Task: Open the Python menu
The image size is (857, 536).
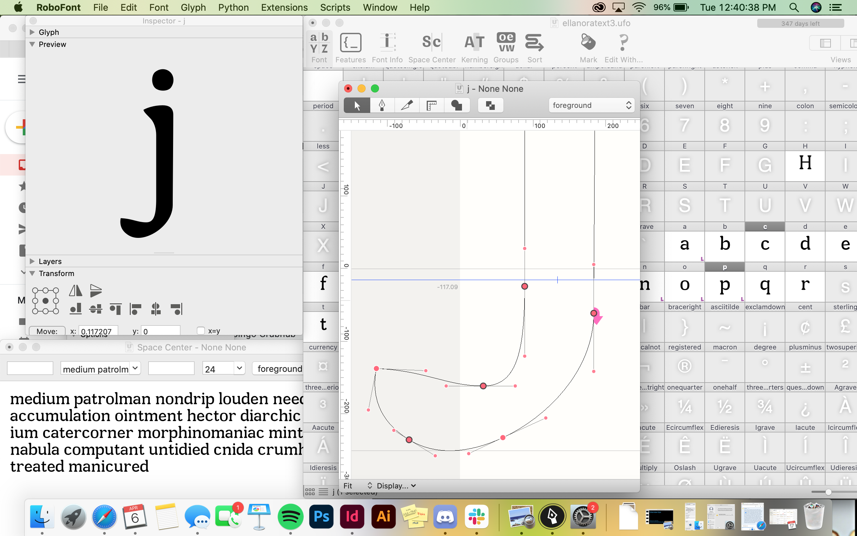Action: pyautogui.click(x=233, y=7)
